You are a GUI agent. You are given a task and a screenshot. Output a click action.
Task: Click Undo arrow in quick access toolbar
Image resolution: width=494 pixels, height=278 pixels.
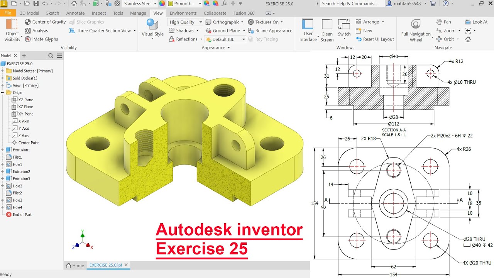[45, 3]
